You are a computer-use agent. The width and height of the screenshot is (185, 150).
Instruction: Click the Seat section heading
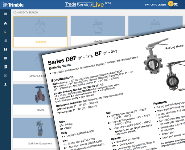click(109, 113)
